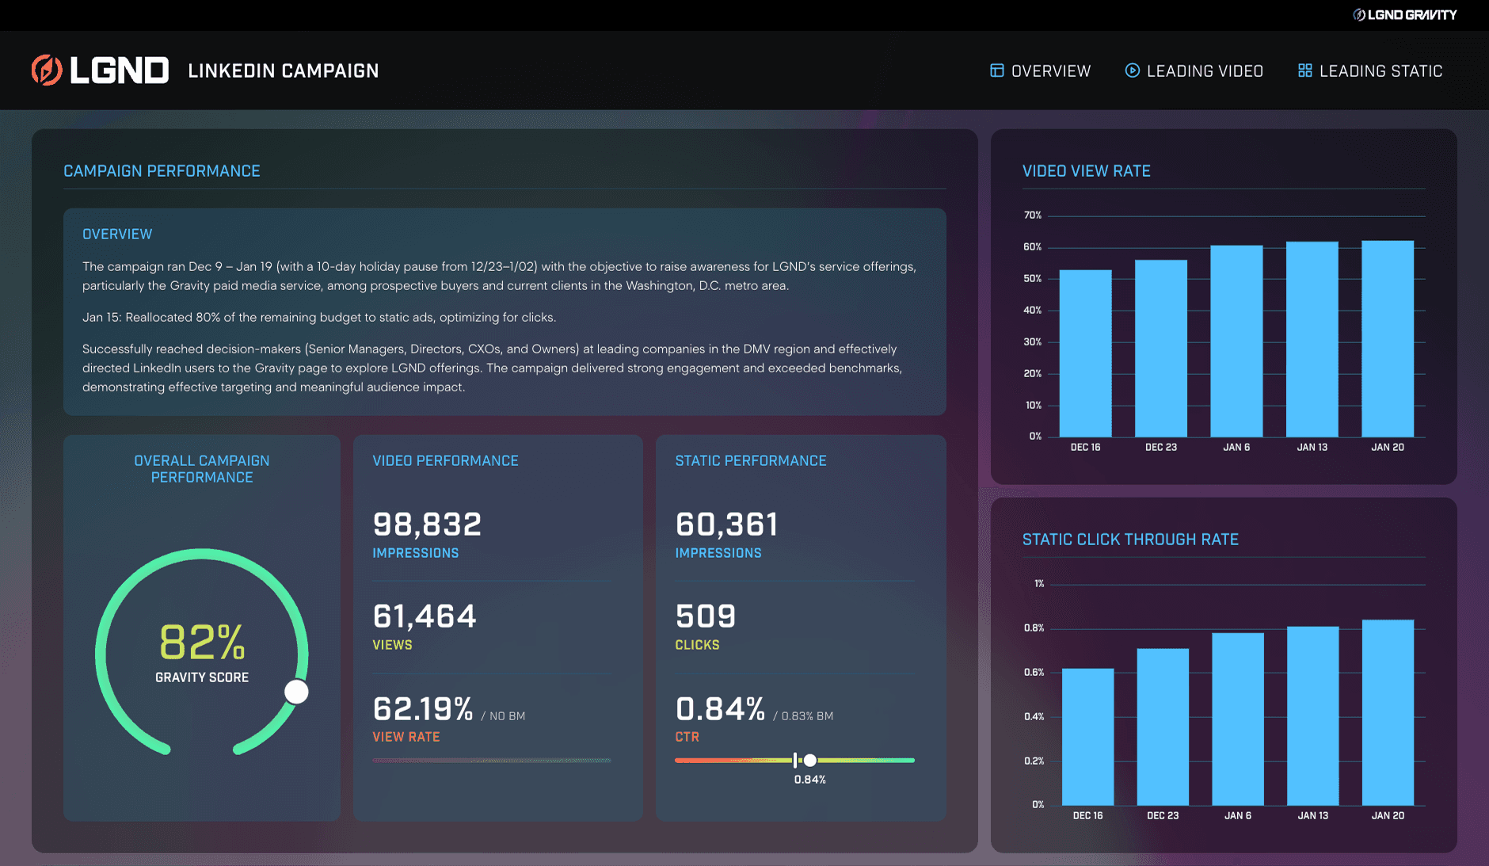Click the 61,464 views value
This screenshot has width=1489, height=866.
point(425,616)
